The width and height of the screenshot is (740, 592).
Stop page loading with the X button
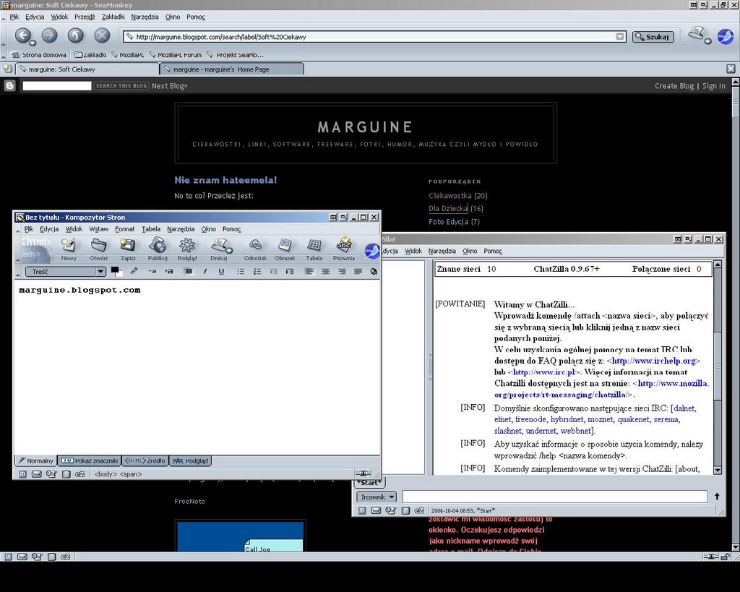(102, 35)
